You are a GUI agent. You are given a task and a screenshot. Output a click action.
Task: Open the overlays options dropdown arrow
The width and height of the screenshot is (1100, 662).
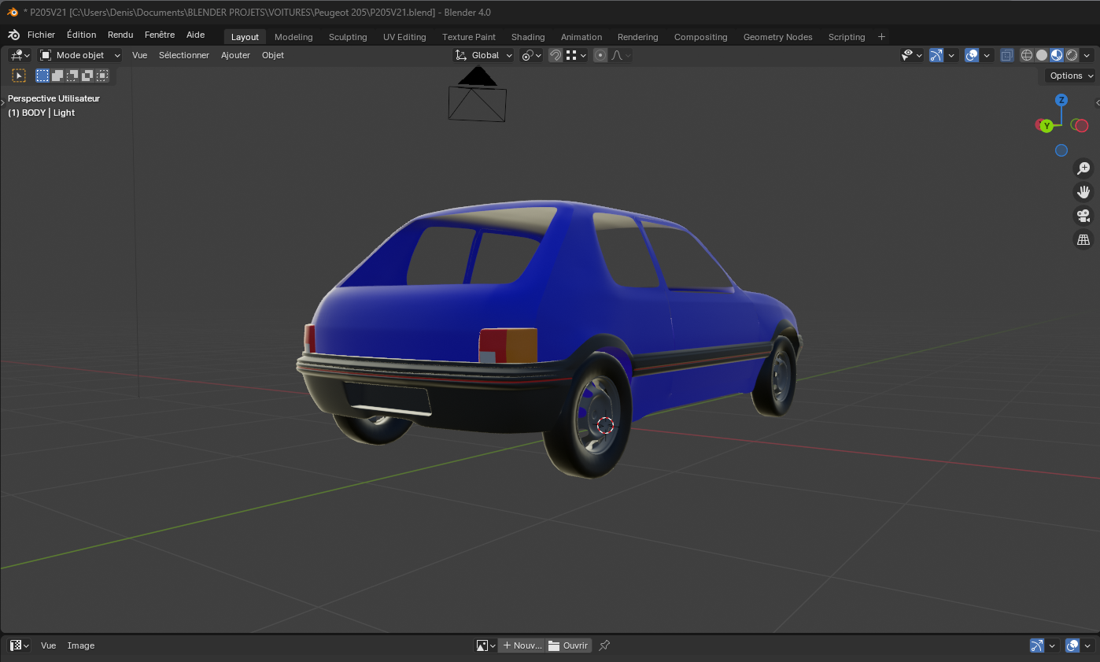(987, 55)
